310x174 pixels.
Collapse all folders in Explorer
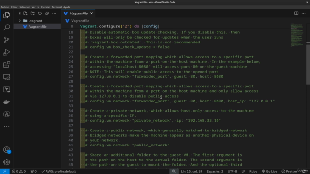(47, 14)
